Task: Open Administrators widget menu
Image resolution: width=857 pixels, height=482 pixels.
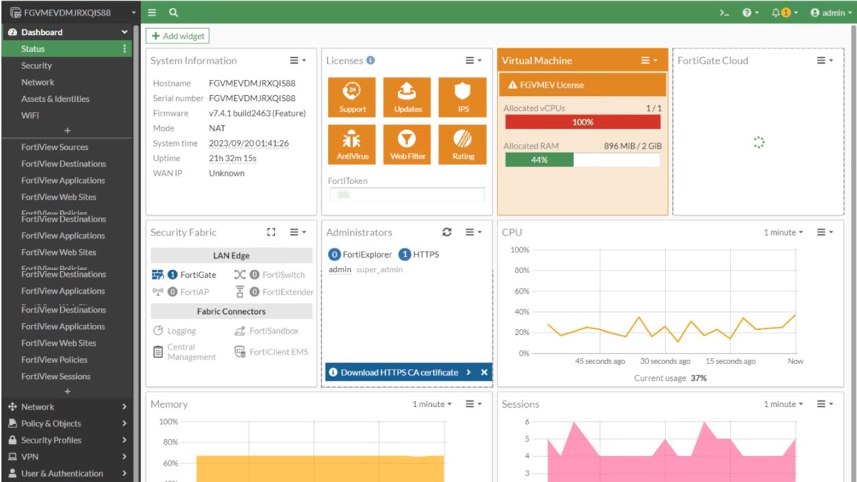Action: 473,232
